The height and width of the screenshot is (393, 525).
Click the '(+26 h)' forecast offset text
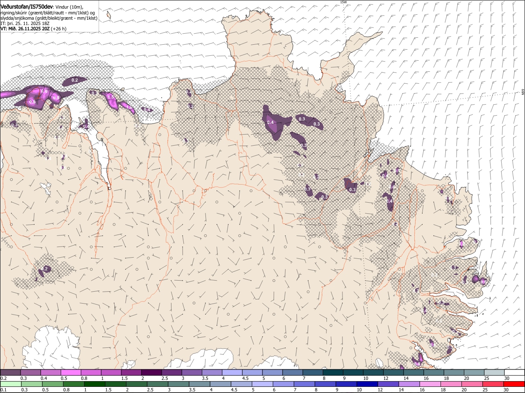click(59, 29)
